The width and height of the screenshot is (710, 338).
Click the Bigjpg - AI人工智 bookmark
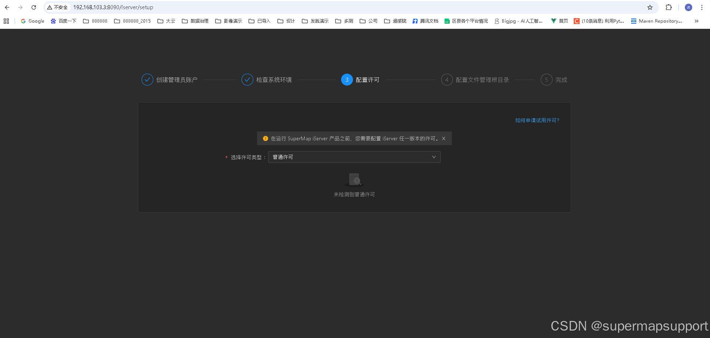click(x=518, y=21)
